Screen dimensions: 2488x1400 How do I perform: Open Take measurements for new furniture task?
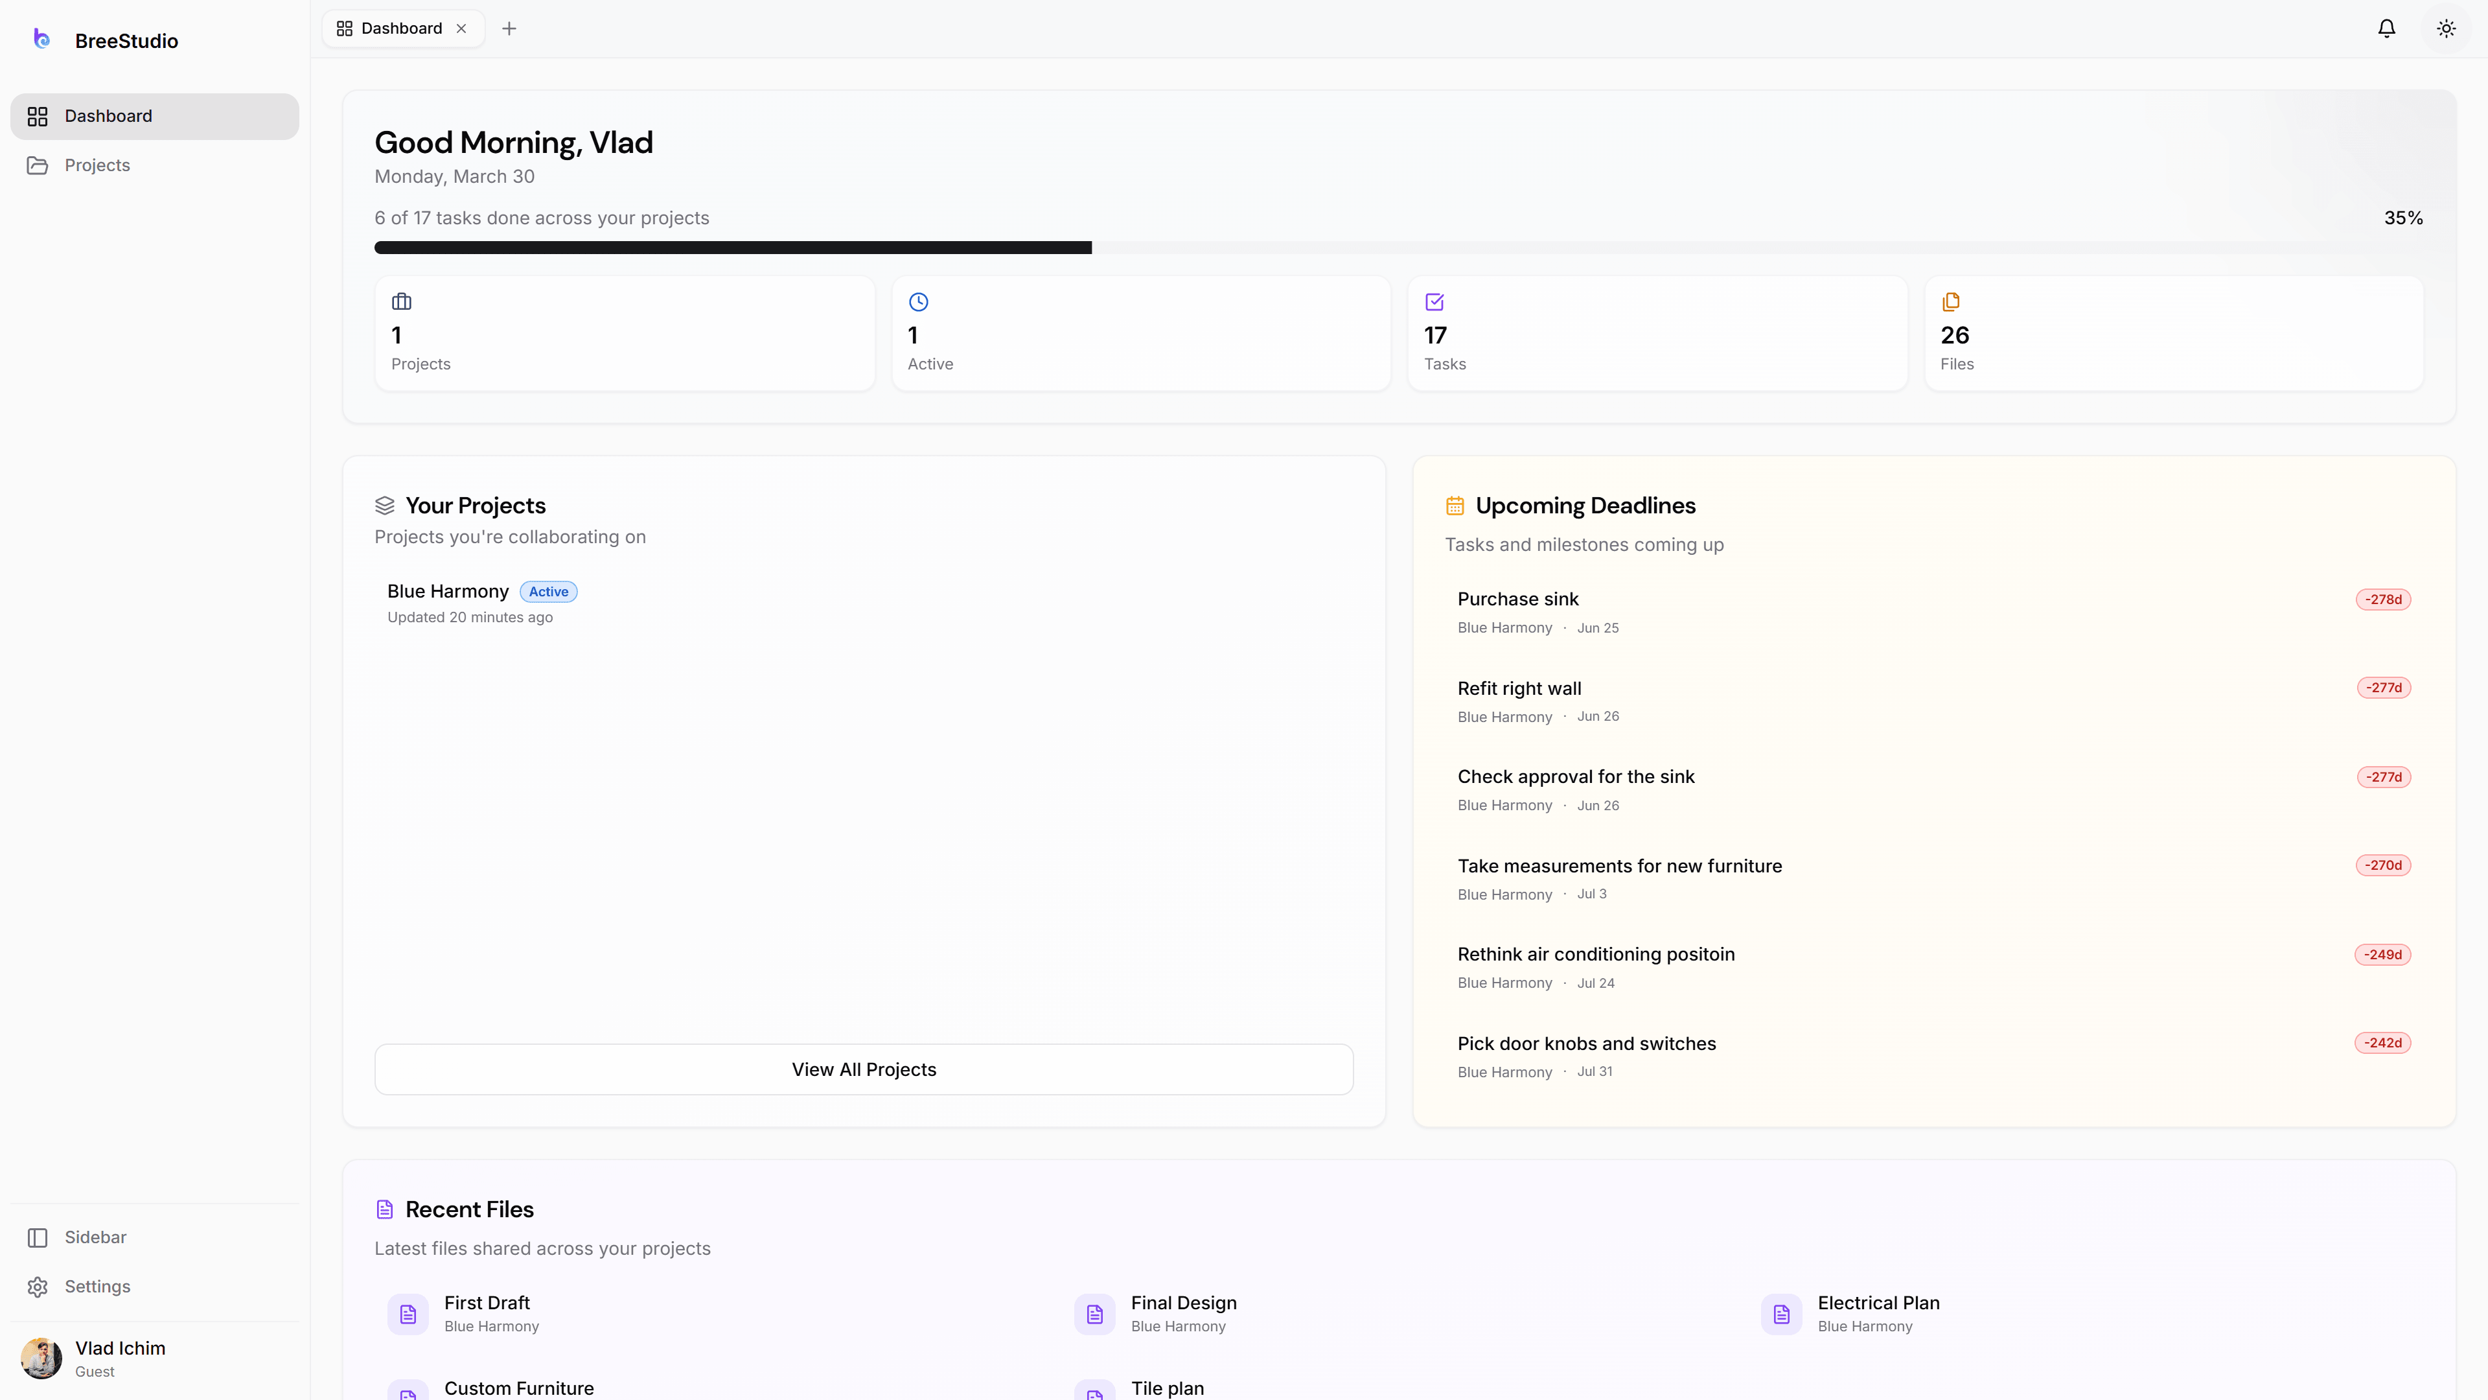(1933, 880)
